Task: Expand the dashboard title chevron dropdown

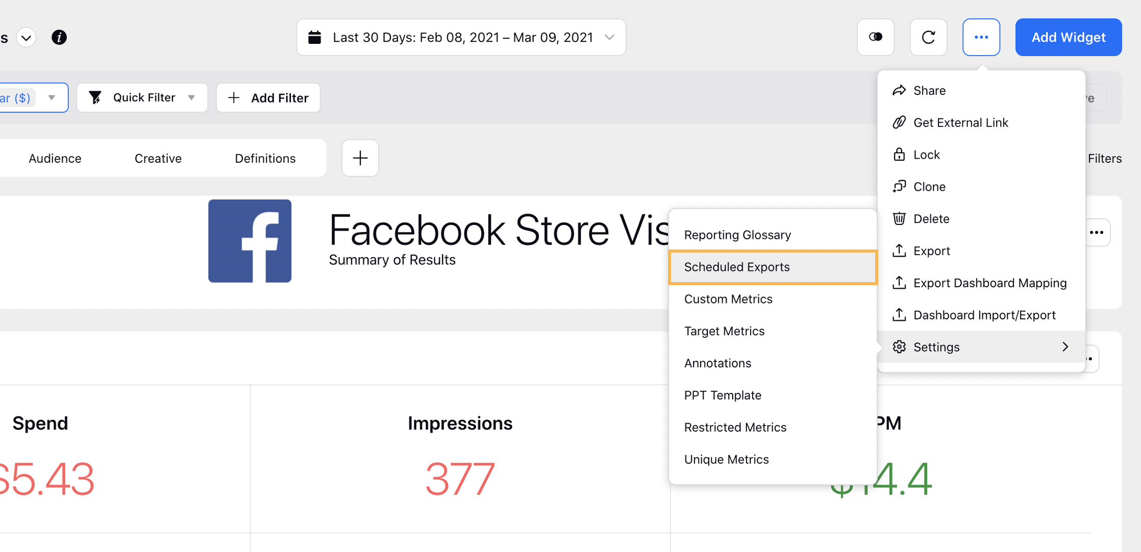Action: click(x=27, y=37)
